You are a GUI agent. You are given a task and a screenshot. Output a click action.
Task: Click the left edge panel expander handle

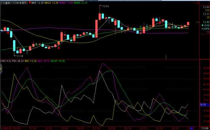click(x=1, y=69)
